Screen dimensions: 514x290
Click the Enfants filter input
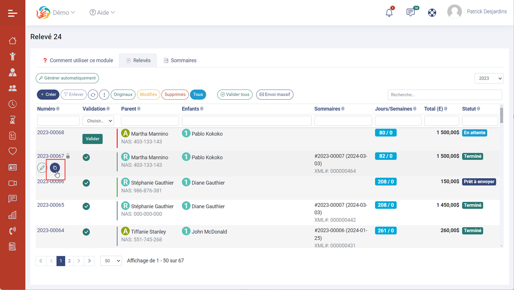coord(247,121)
